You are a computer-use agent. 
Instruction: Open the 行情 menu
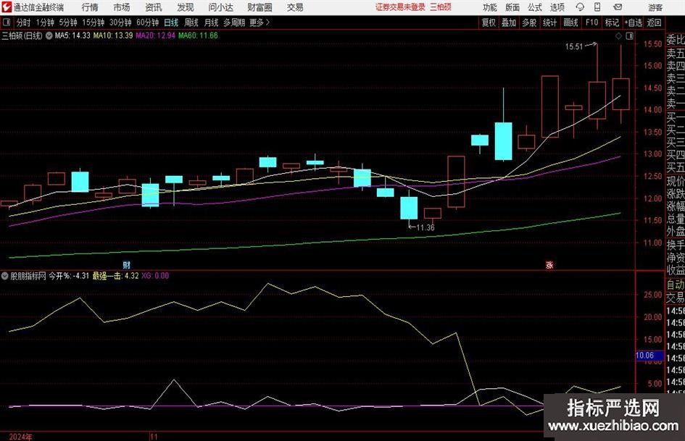pos(90,7)
